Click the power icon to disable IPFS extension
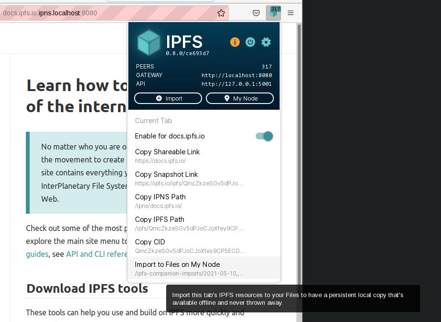Screen dimensions: 441x322 (x=250, y=42)
